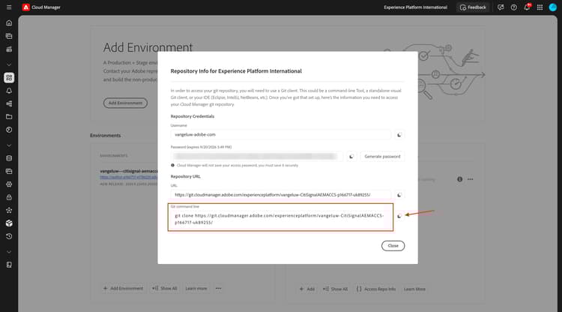The width and height of the screenshot is (562, 312).
Task: Click the password security warning note
Action: (x=235, y=165)
